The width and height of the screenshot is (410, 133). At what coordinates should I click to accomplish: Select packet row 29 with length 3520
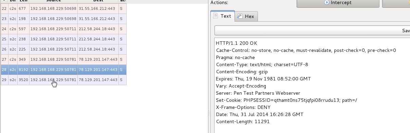[63, 80]
